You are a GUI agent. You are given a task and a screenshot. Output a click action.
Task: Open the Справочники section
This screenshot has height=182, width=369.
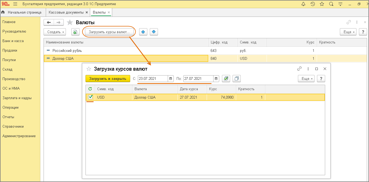[x=13, y=126]
